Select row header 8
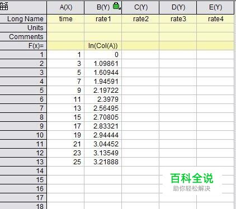The height and width of the screenshot is (209, 236). 23,117
